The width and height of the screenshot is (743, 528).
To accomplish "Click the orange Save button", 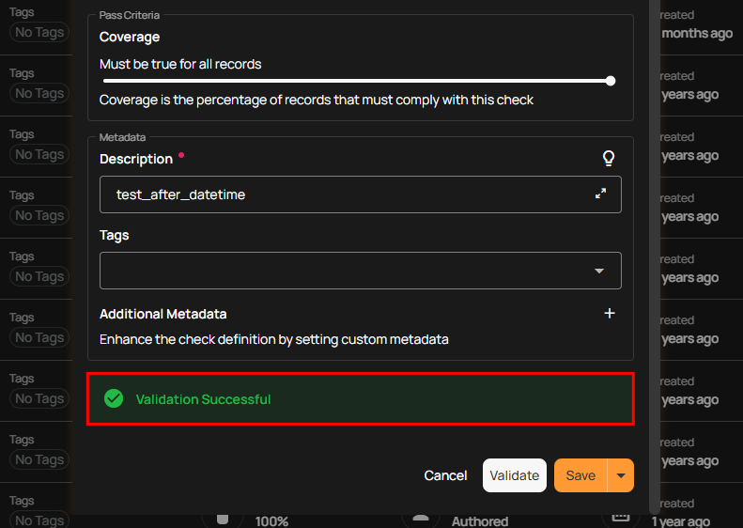I will click(580, 475).
